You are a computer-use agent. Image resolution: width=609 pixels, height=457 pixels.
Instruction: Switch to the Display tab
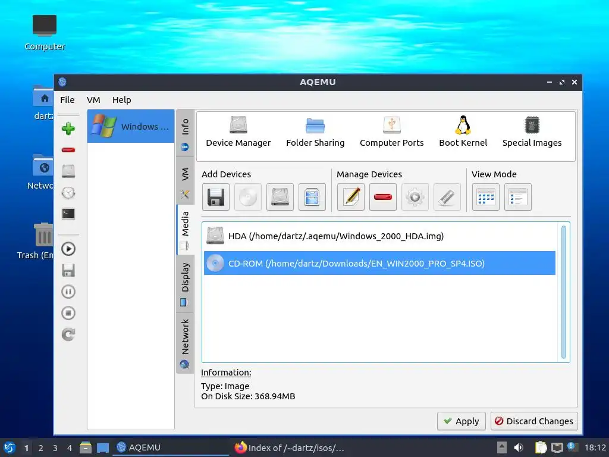click(x=186, y=284)
